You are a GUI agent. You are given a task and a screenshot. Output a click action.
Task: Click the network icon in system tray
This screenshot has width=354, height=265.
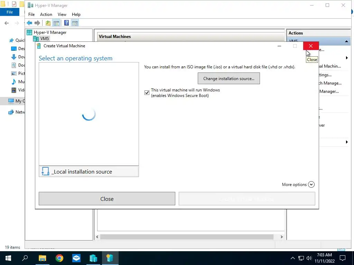[301, 258]
